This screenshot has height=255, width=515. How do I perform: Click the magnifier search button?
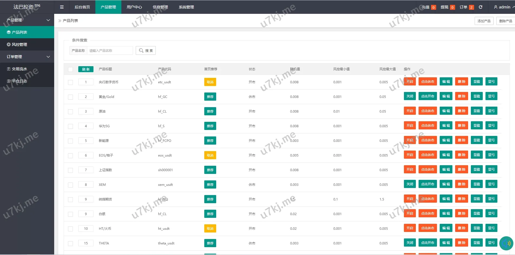tap(146, 50)
